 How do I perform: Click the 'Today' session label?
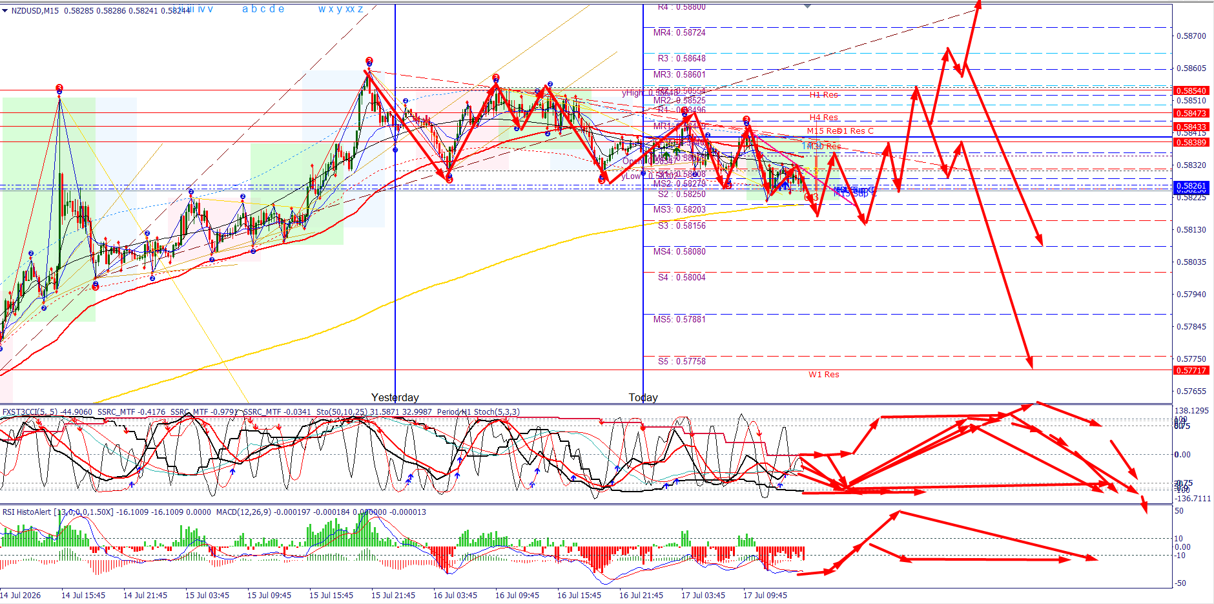click(643, 397)
